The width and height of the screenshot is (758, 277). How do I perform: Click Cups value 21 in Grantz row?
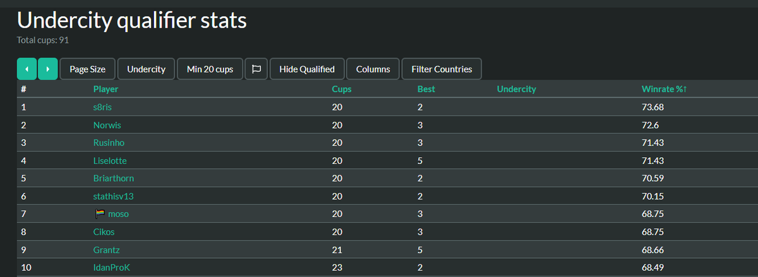click(337, 250)
